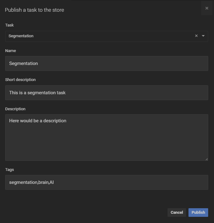Click the Tags label

coord(10,170)
